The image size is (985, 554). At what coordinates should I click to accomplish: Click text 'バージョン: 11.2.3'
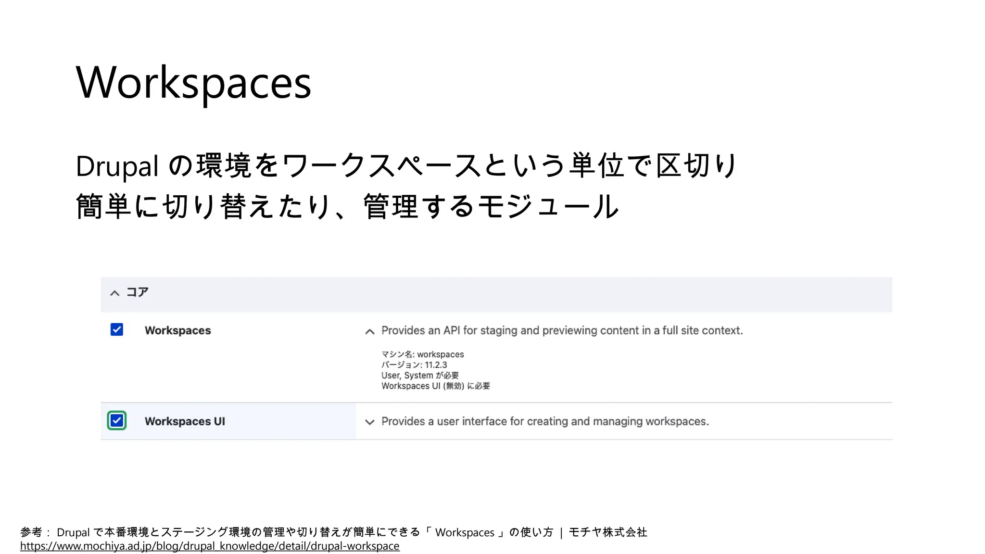[414, 365]
